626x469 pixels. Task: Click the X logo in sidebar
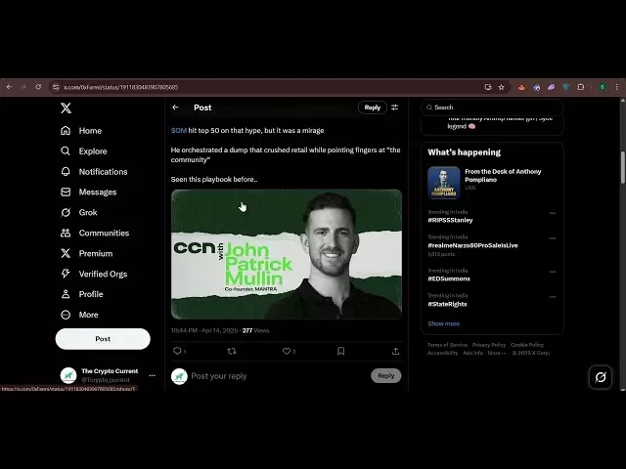click(x=66, y=107)
